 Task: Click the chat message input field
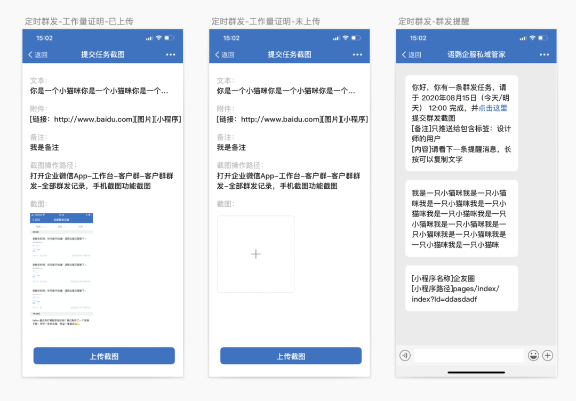pos(468,355)
